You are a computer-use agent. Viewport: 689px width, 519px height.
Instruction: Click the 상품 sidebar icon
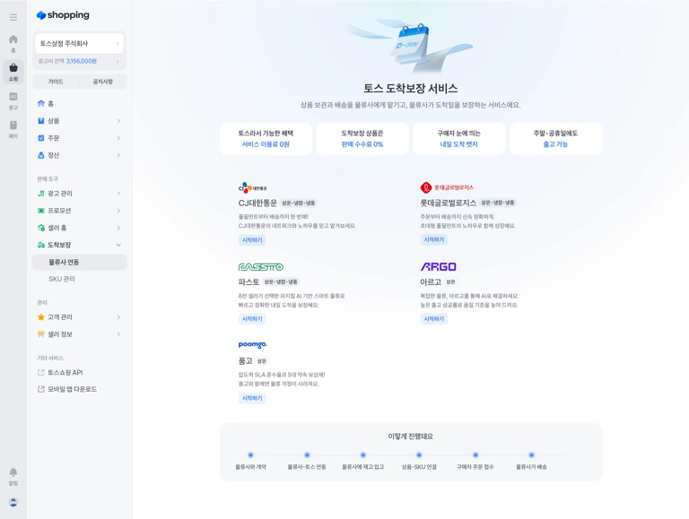pyautogui.click(x=41, y=121)
